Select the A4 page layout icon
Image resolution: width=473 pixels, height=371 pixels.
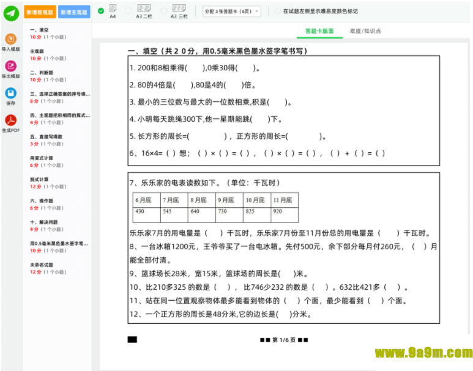pyautogui.click(x=113, y=8)
